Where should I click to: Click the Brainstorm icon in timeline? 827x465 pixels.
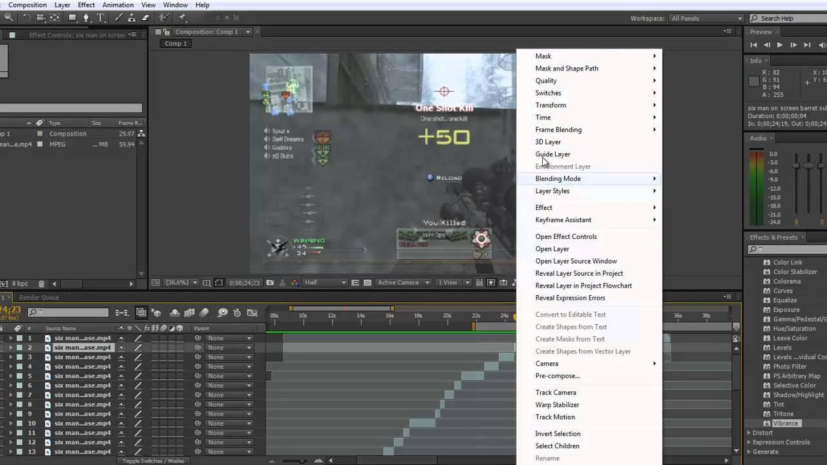222,313
